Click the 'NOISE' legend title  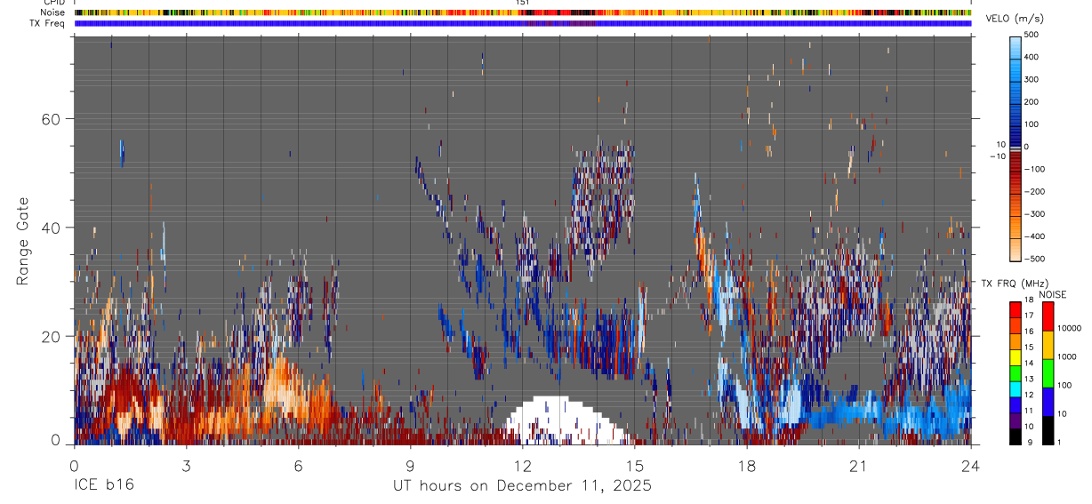1053,294
